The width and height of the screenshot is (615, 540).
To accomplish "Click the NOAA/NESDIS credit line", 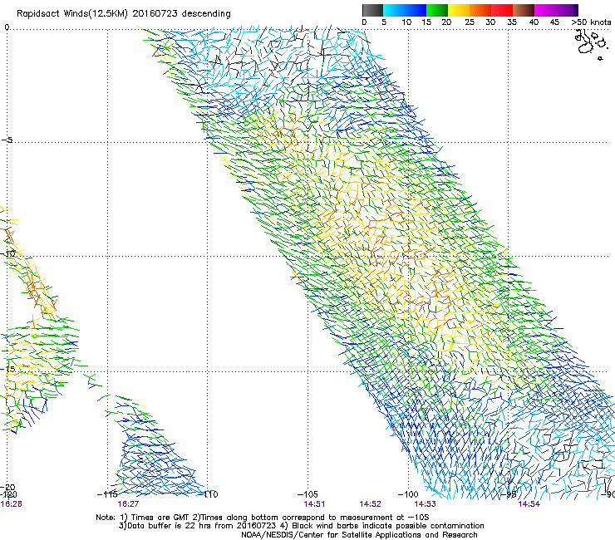I will pos(359,534).
